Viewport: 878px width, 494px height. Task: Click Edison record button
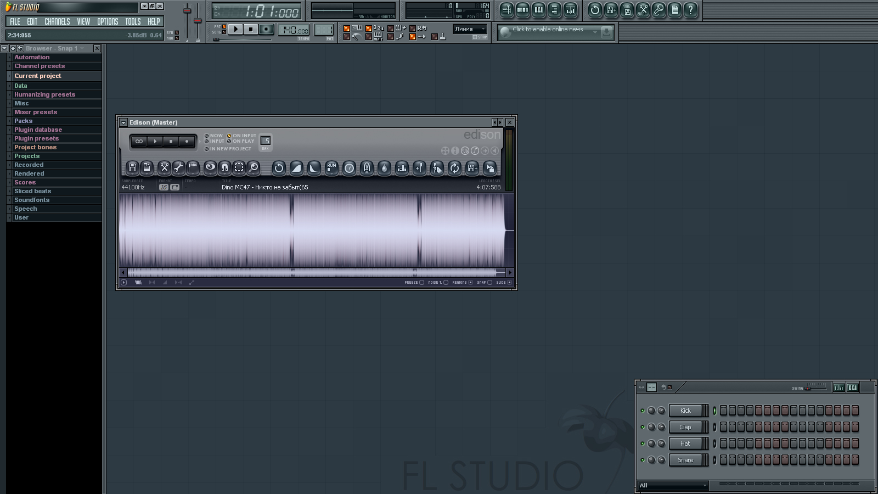coord(187,142)
